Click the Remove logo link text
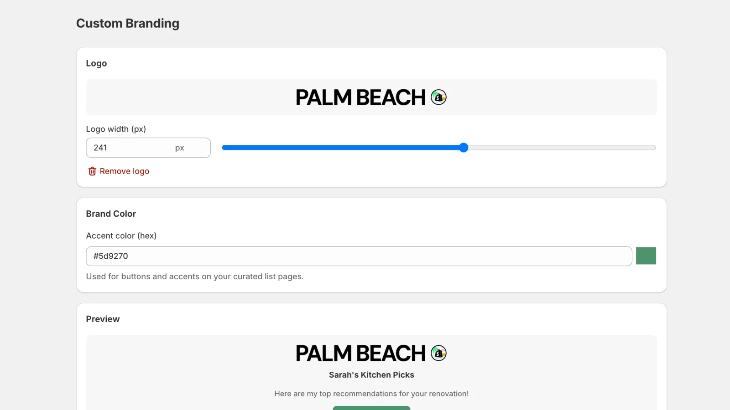Viewport: 730px width, 410px height. click(125, 171)
